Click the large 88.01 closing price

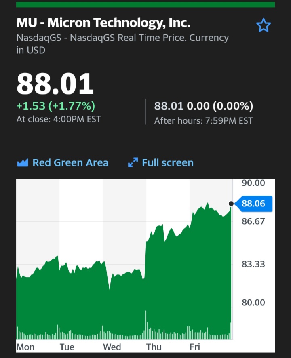55,84
